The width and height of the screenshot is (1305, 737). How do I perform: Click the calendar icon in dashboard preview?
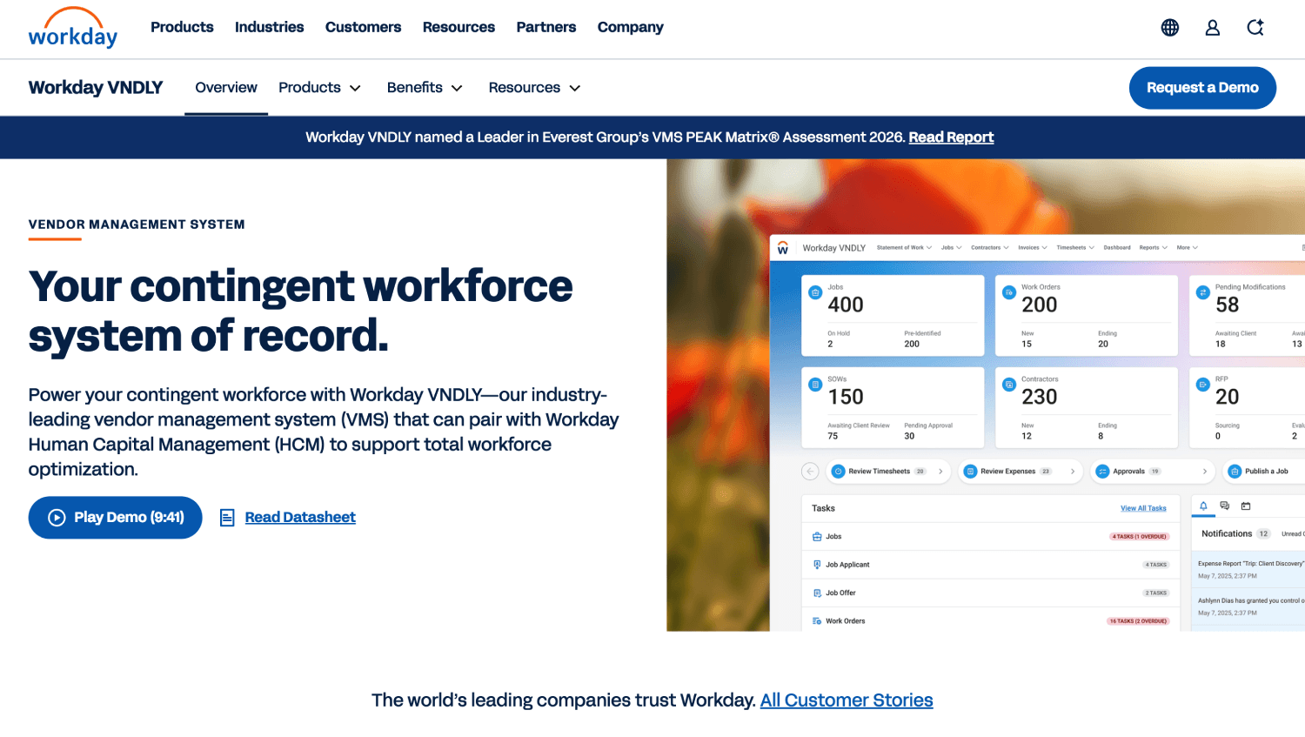pos(1246,506)
